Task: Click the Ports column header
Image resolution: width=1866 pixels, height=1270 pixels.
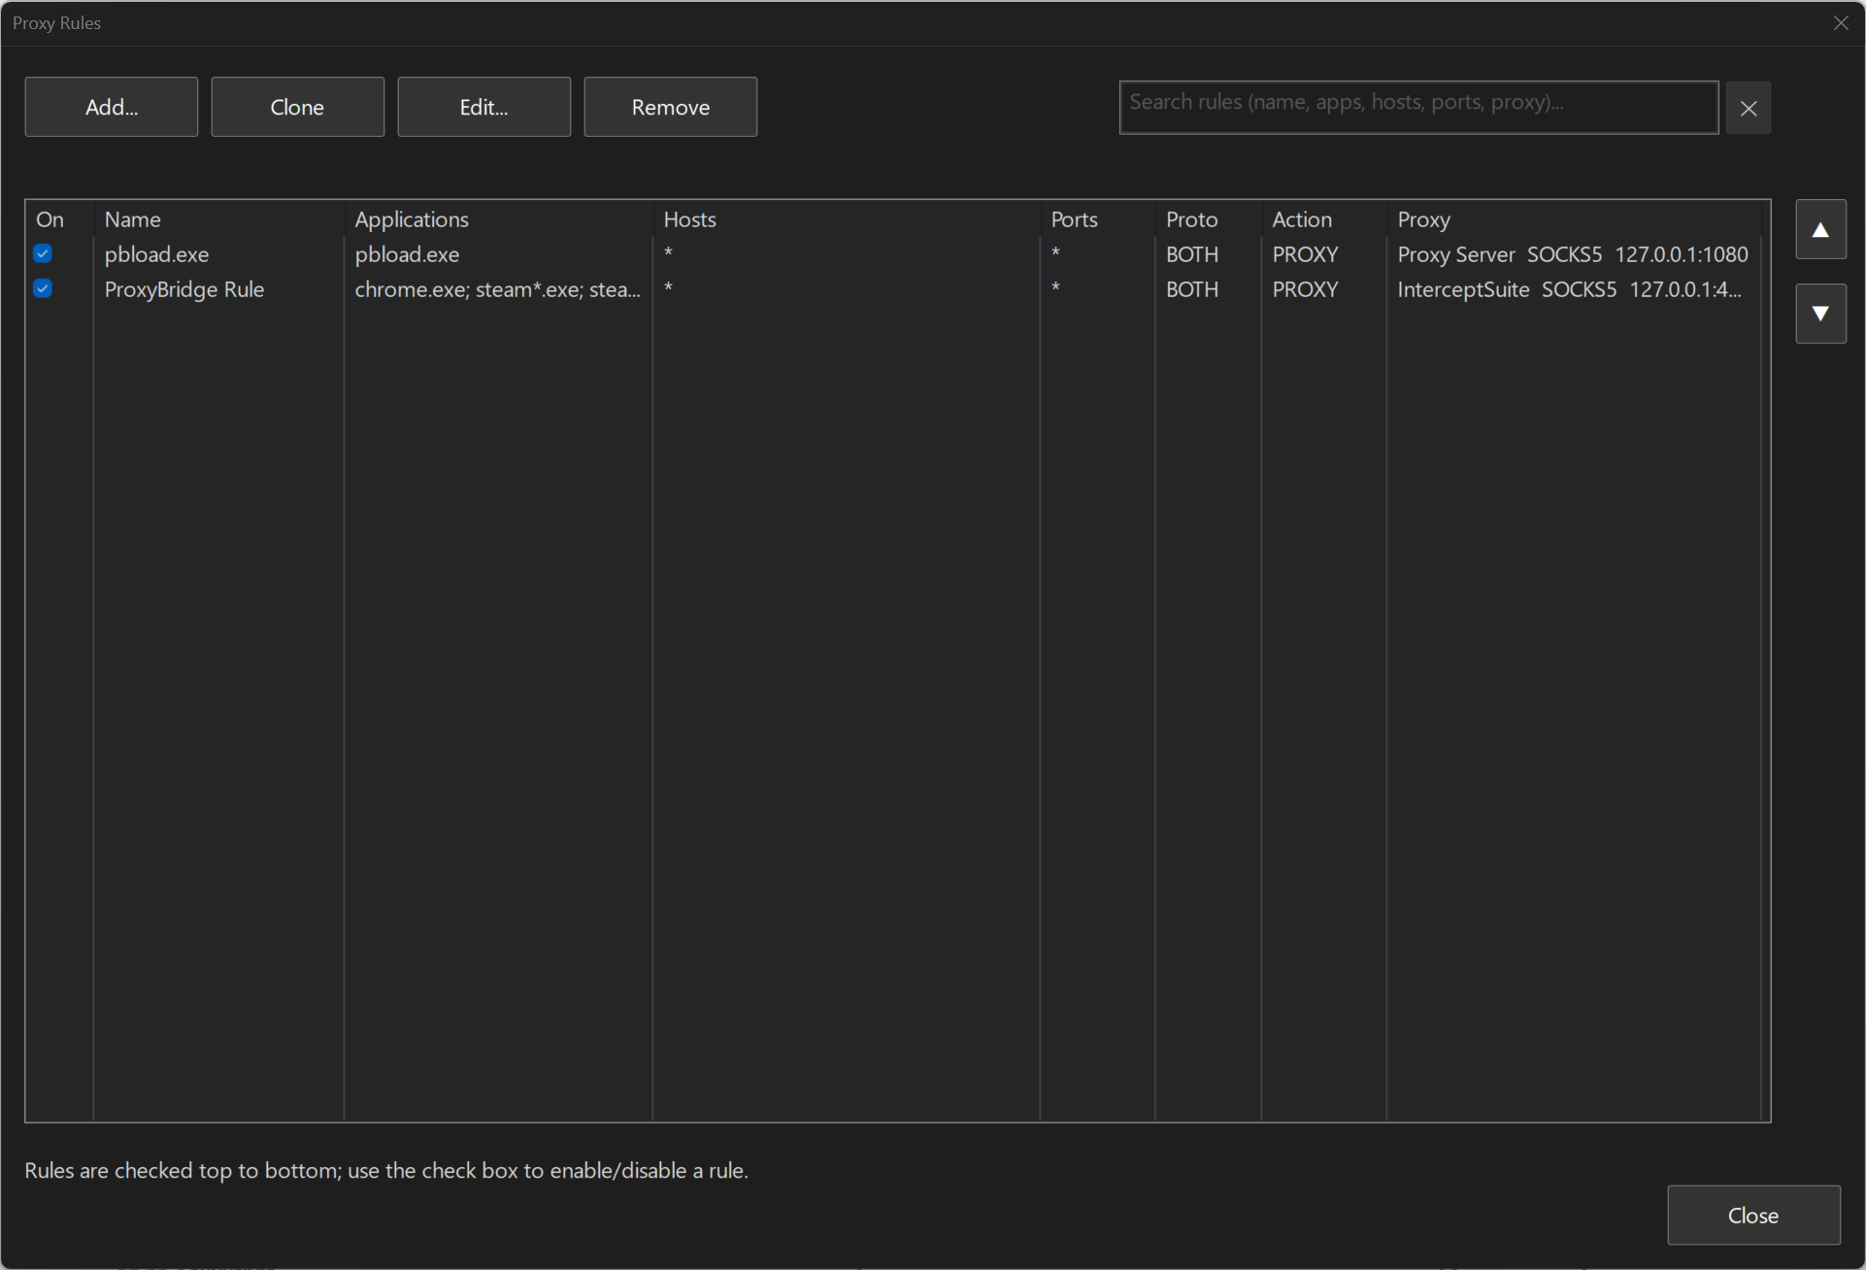Action: click(x=1098, y=219)
